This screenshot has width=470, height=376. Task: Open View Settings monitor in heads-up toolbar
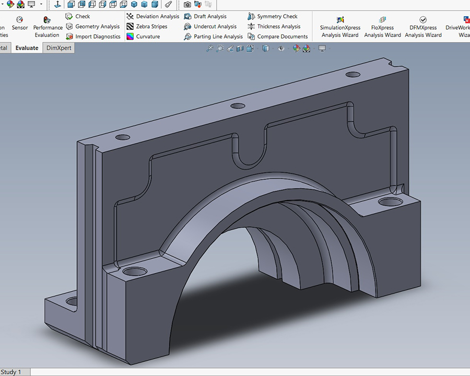pyautogui.click(x=322, y=48)
